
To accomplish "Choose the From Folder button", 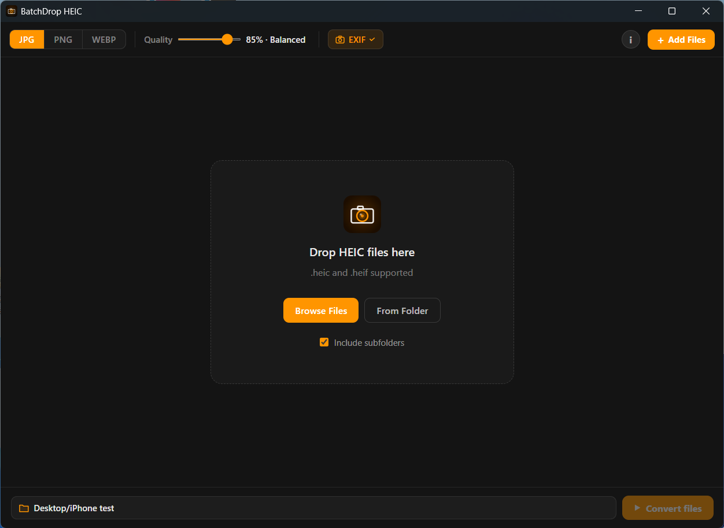I will [402, 311].
